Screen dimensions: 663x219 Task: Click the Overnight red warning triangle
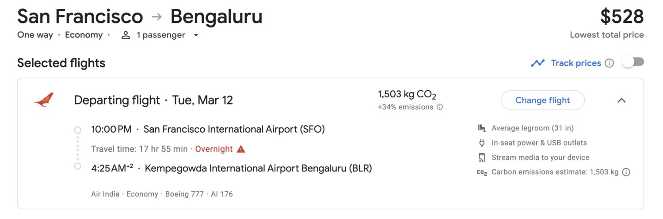(241, 149)
